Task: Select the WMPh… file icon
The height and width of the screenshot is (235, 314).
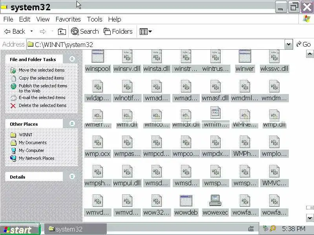Action: [245, 142]
